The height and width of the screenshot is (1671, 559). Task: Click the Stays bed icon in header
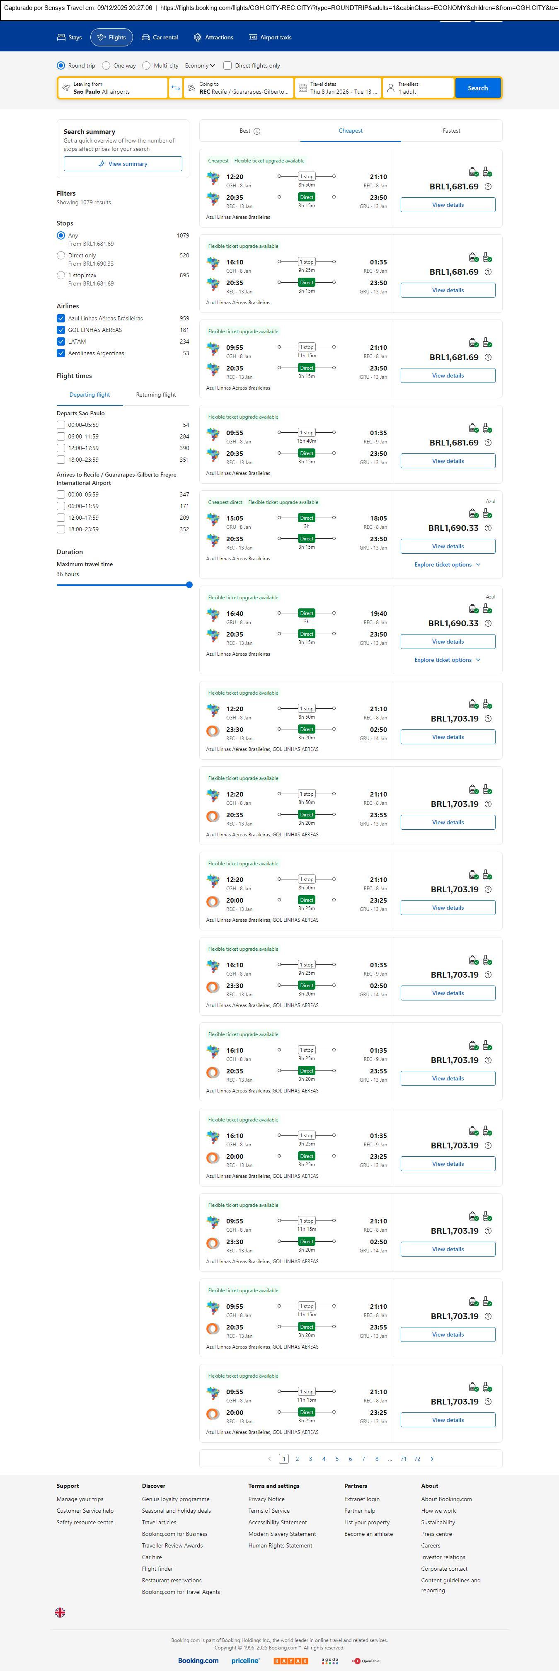click(62, 38)
